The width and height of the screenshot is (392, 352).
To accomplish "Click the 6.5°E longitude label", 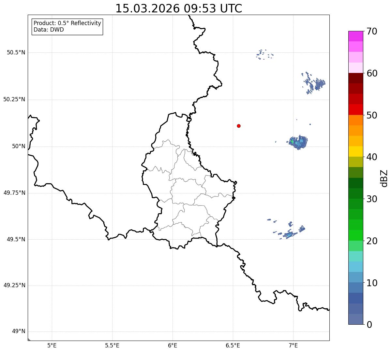I will tap(233, 345).
